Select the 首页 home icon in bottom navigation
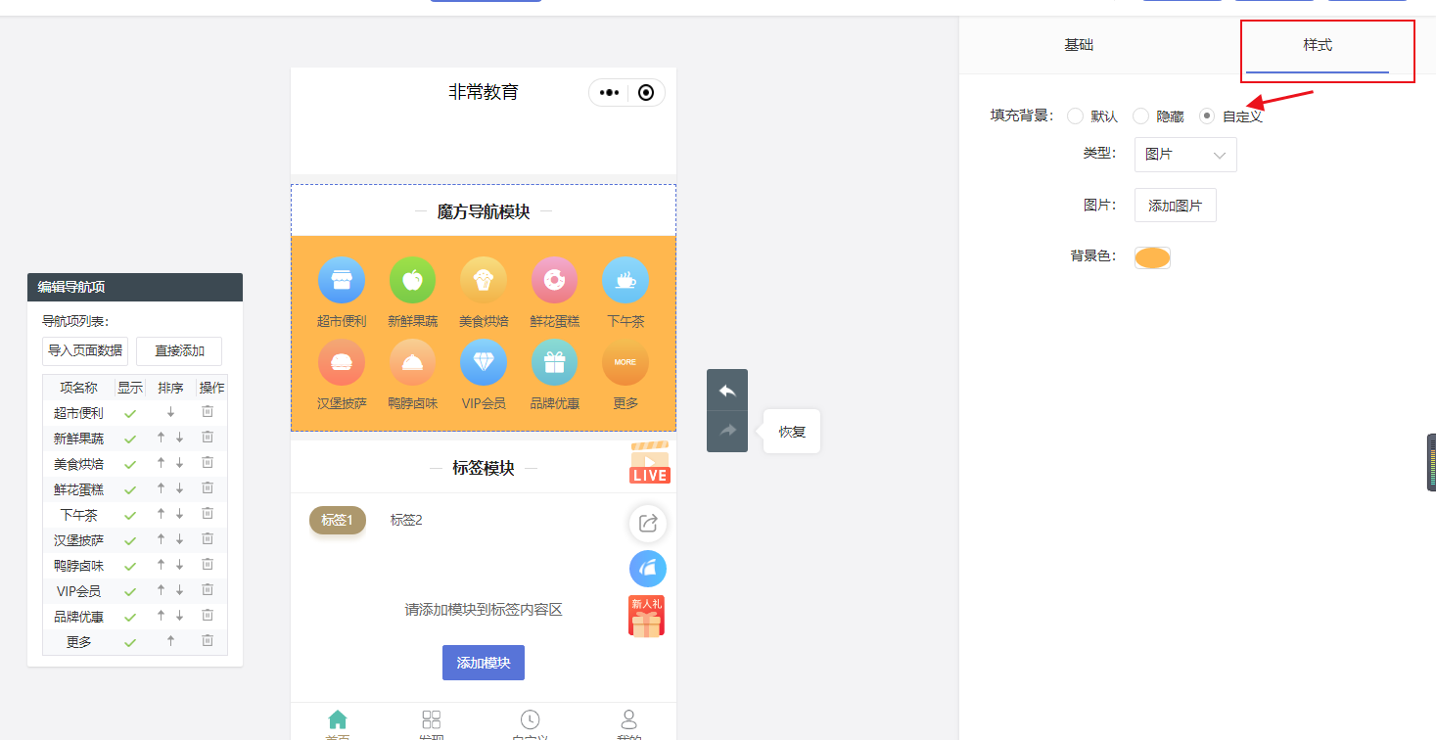This screenshot has height=740, width=1436. [339, 718]
